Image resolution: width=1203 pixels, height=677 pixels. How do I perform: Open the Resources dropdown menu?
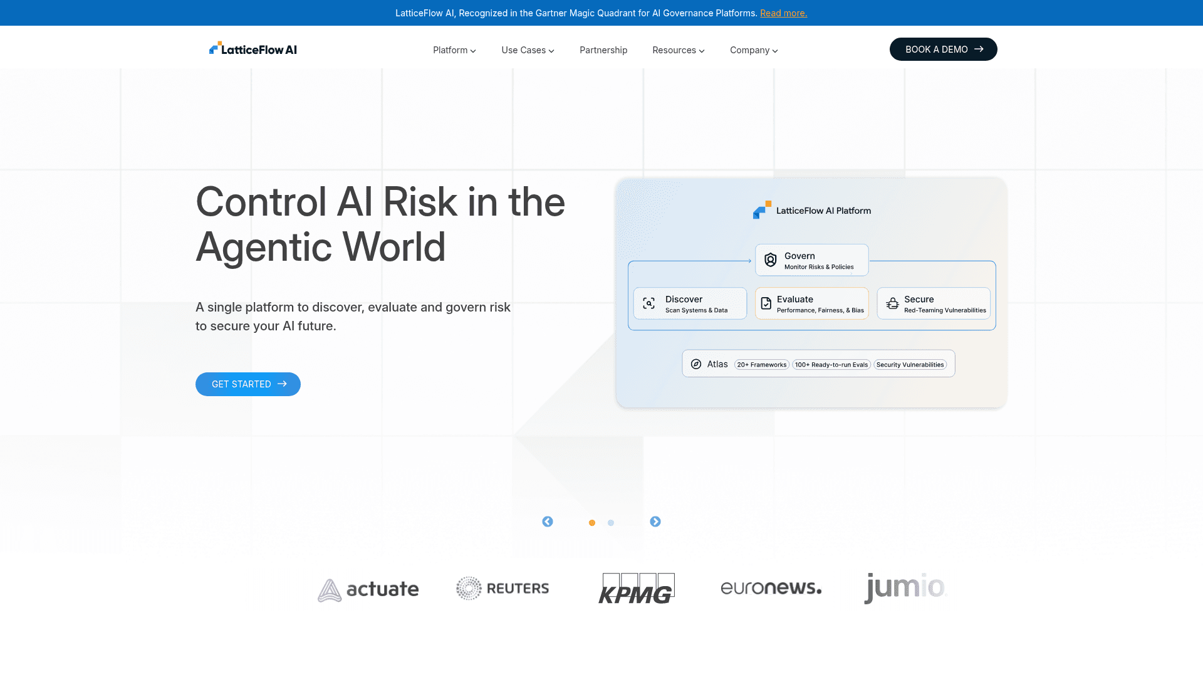(678, 50)
